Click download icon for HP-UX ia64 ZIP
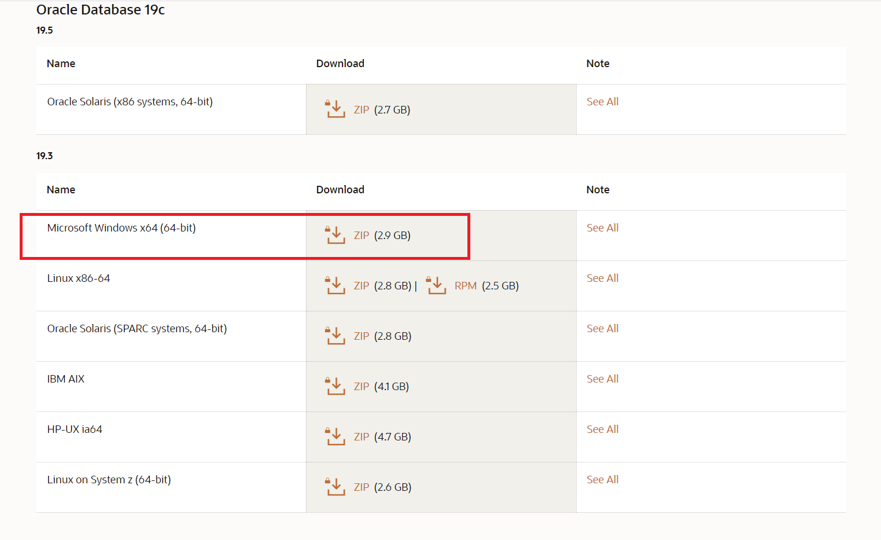The height and width of the screenshot is (540, 881). pos(336,436)
